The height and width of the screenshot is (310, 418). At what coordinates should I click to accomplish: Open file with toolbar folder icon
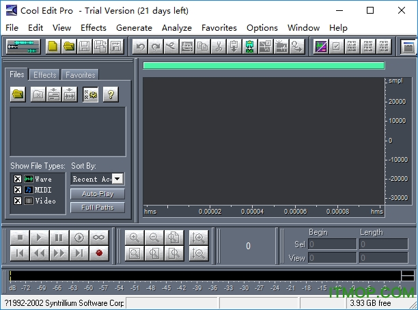point(69,46)
